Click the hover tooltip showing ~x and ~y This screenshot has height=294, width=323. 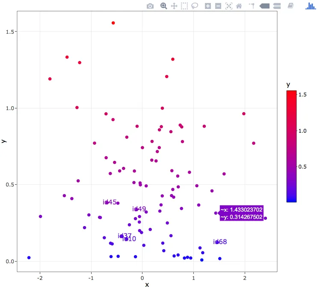(x=241, y=213)
